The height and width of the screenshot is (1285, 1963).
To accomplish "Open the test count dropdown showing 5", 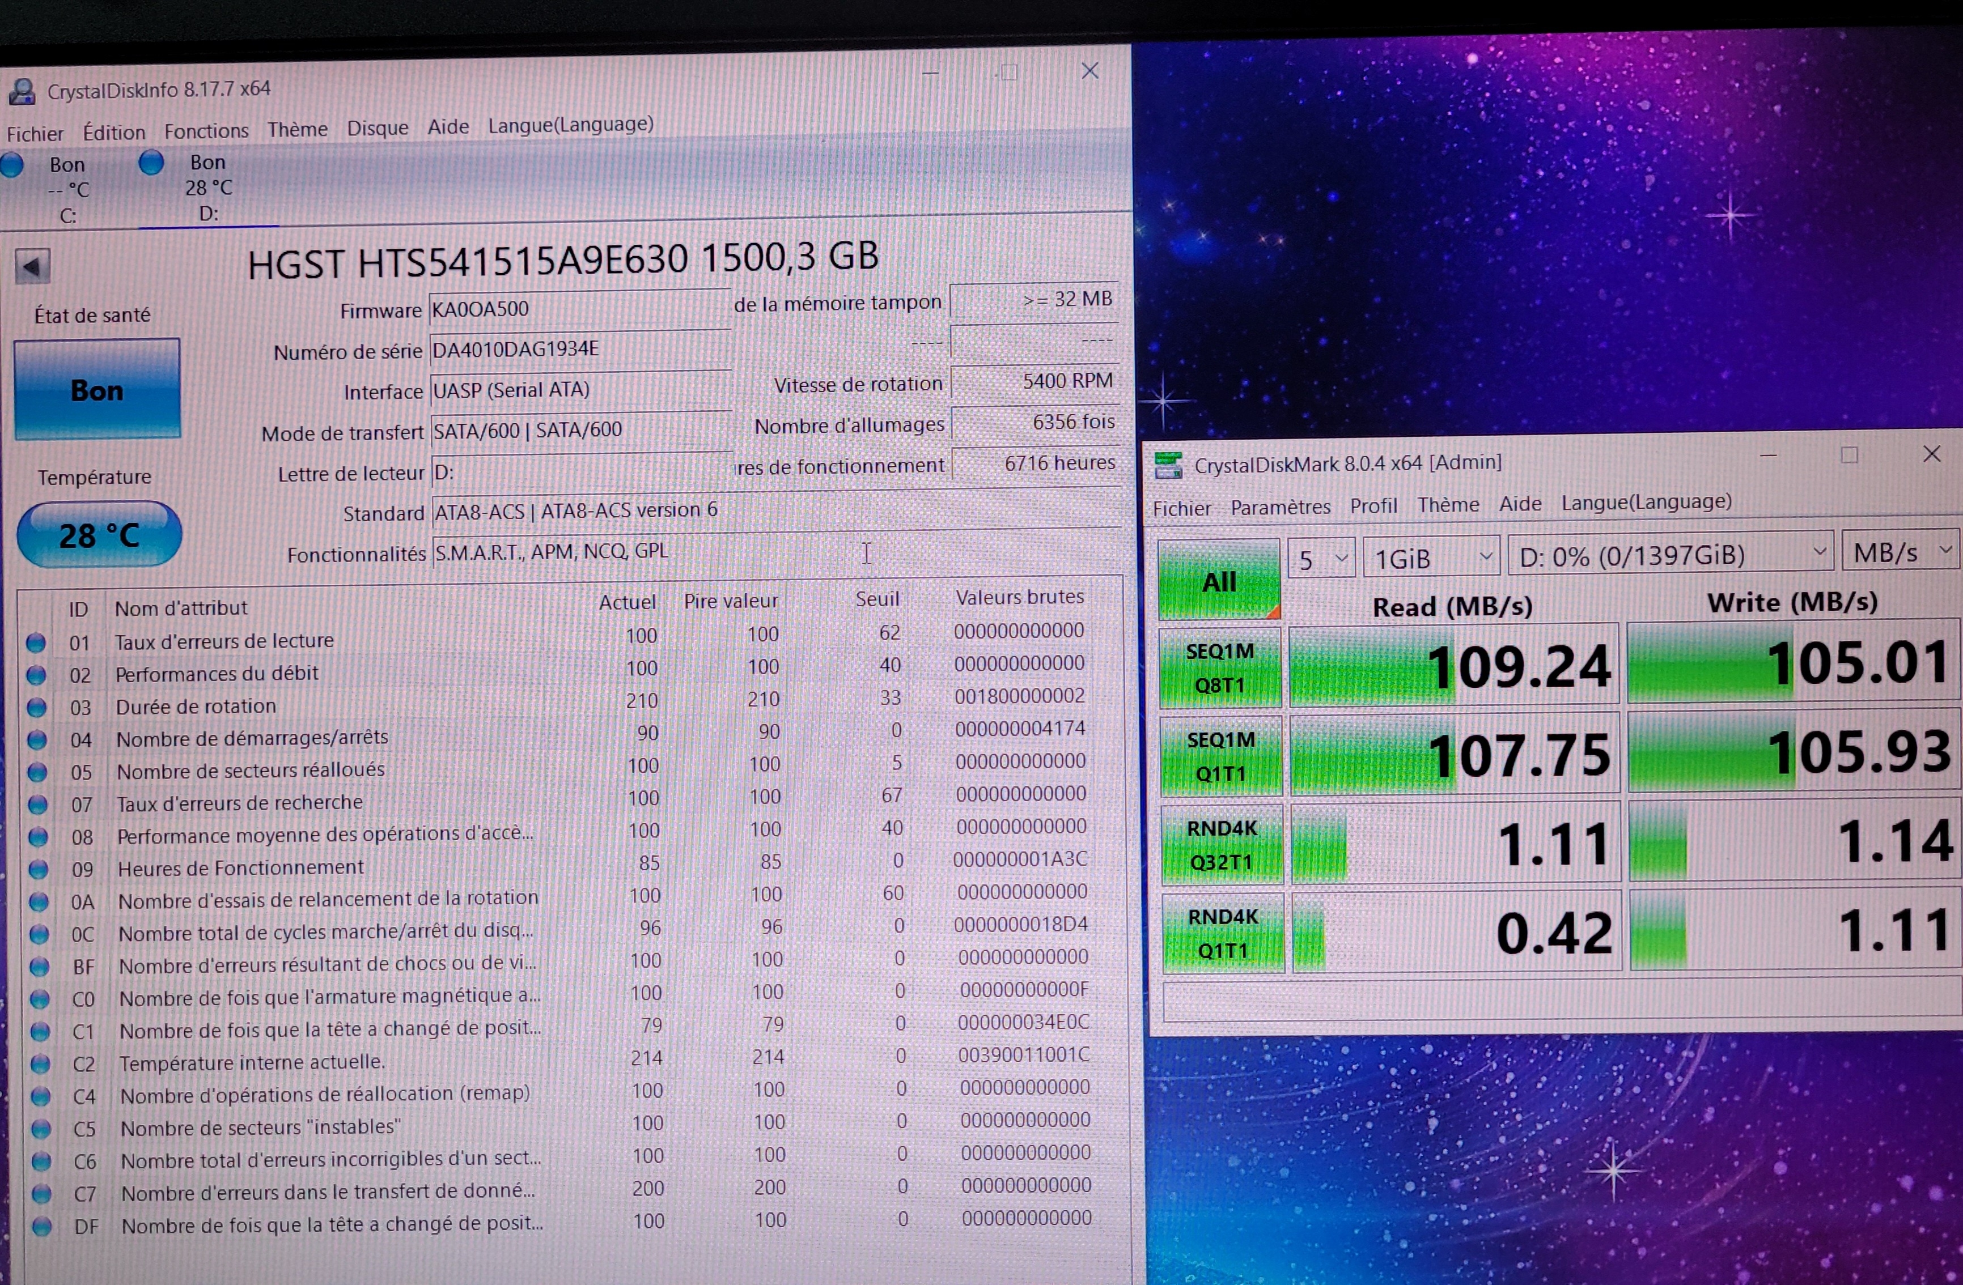I will coord(1321,559).
